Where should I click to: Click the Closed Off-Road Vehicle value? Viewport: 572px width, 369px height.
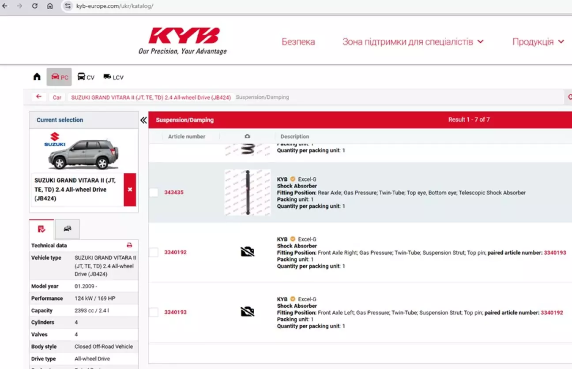(104, 347)
